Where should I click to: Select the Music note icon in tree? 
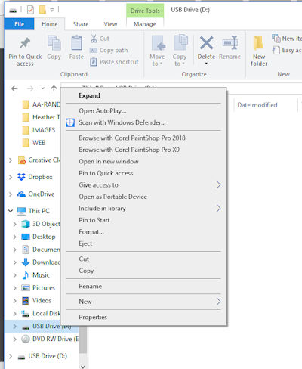[x=26, y=275]
